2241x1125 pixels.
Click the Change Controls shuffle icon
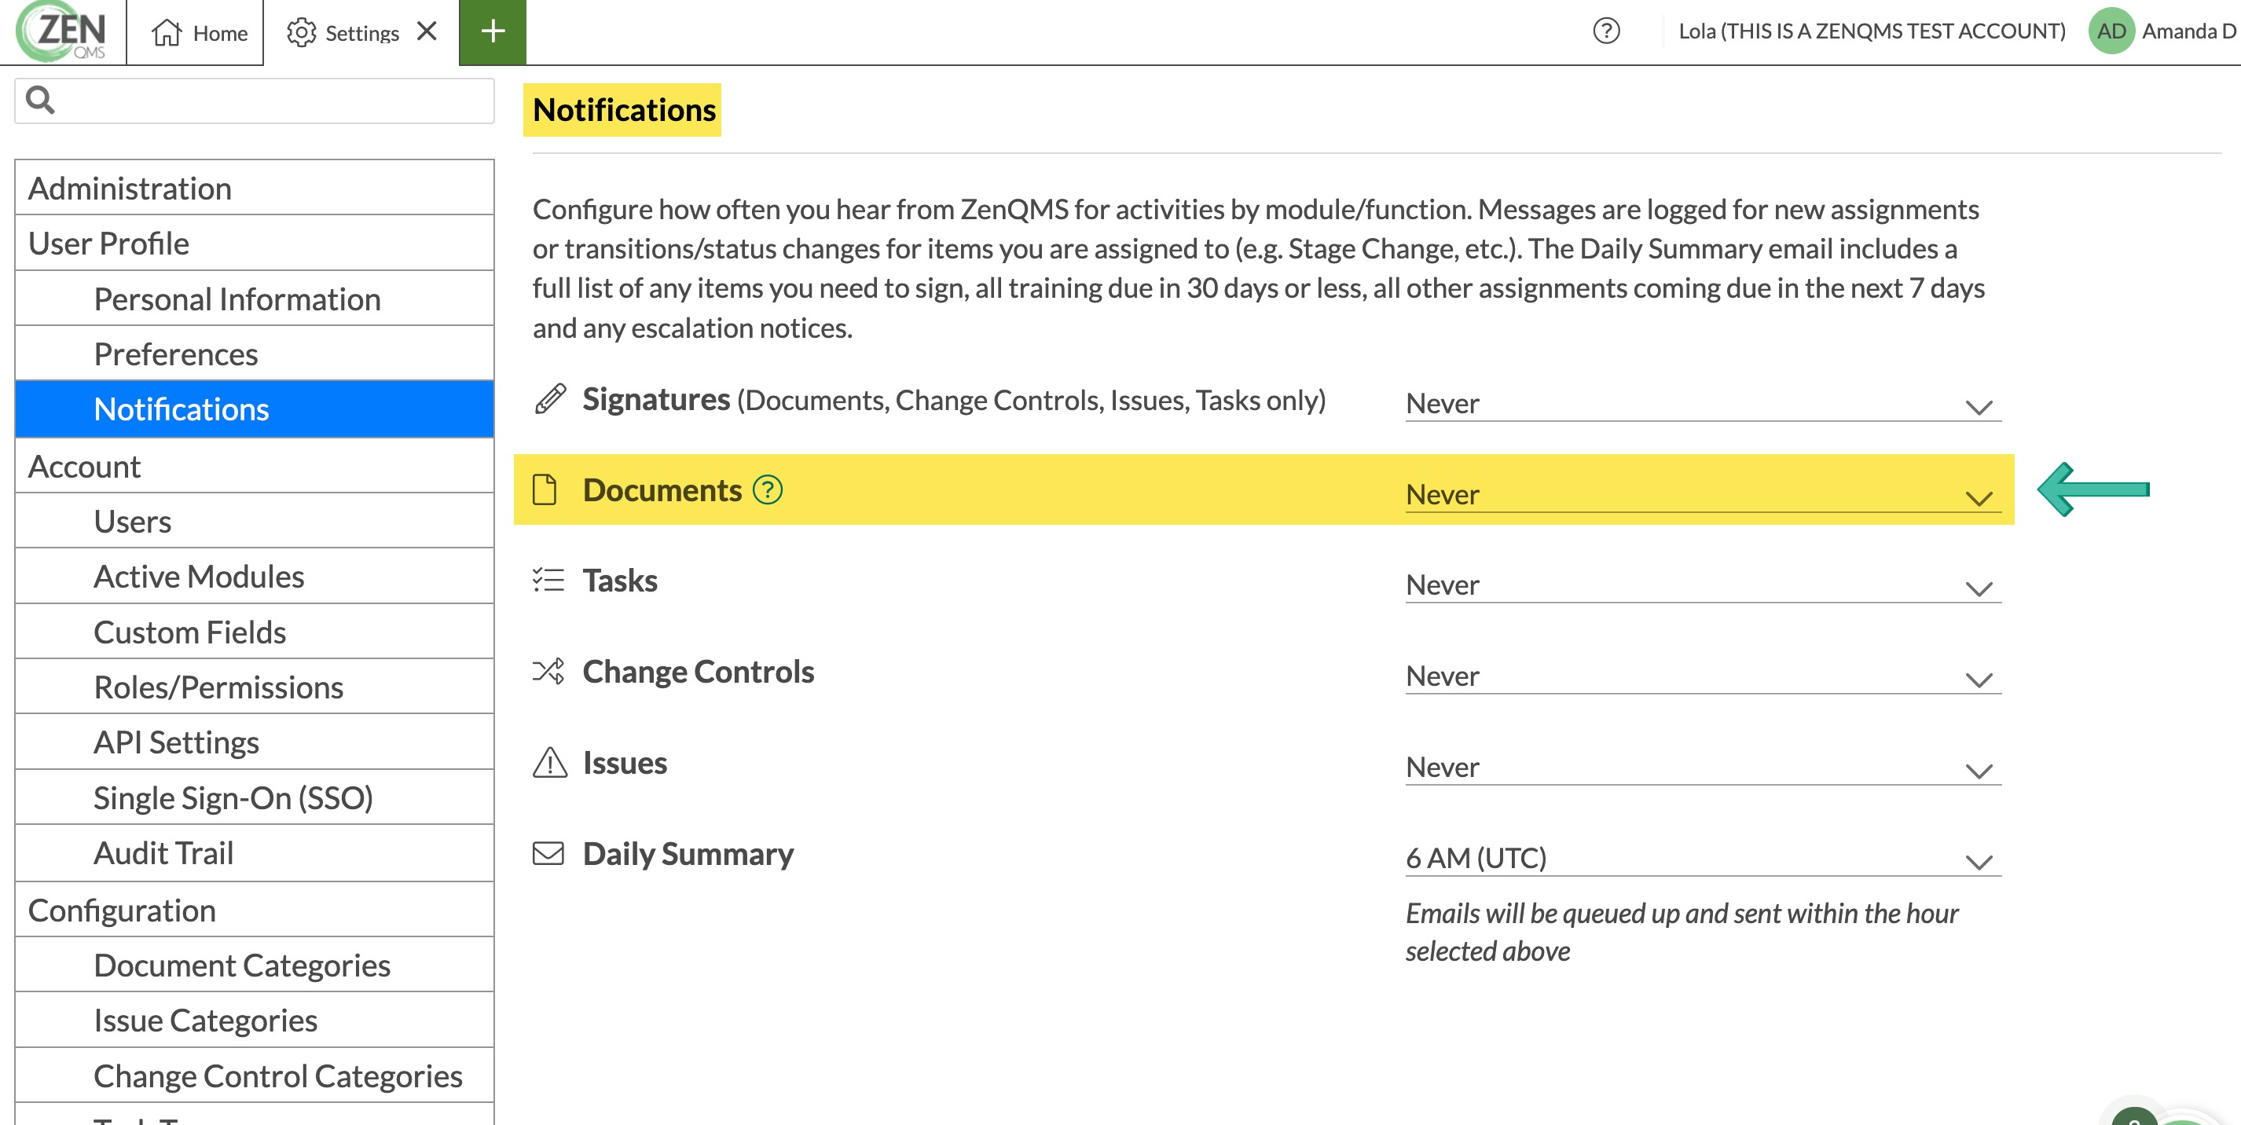point(548,671)
